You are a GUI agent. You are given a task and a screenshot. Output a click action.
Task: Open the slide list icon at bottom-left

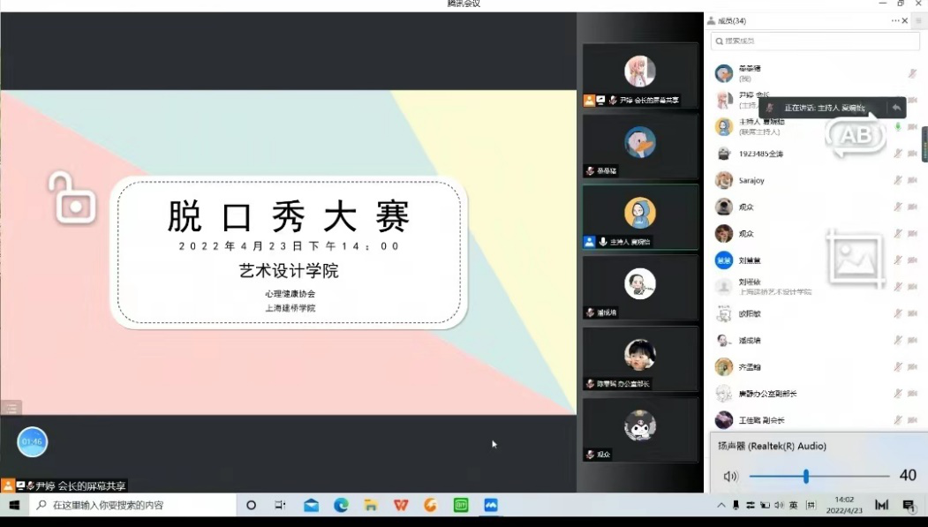point(11,408)
